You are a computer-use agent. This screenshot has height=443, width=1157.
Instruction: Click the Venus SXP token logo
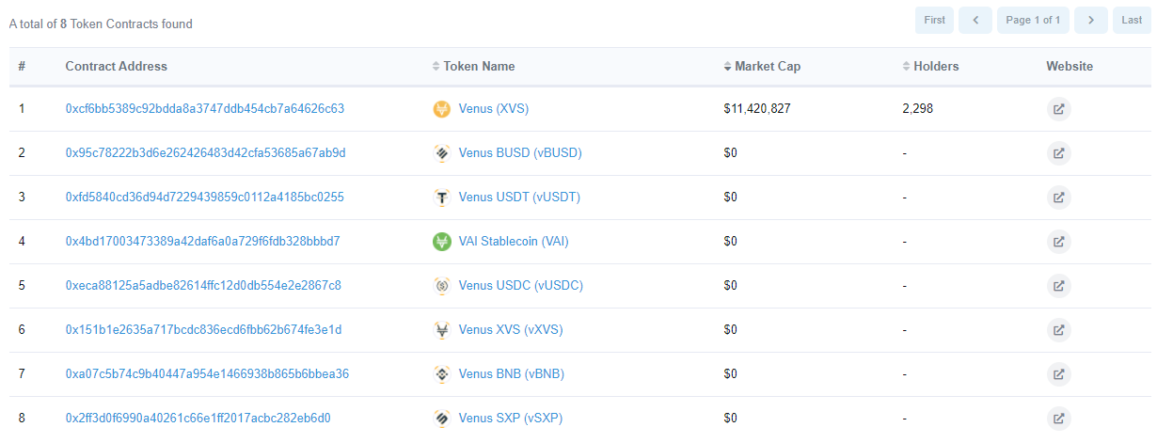coord(441,419)
